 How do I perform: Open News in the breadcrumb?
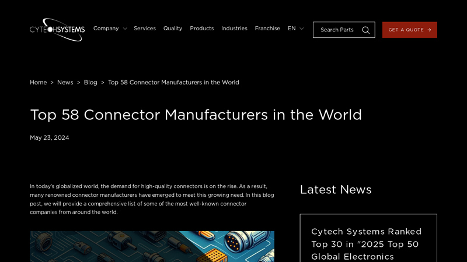tap(65, 82)
